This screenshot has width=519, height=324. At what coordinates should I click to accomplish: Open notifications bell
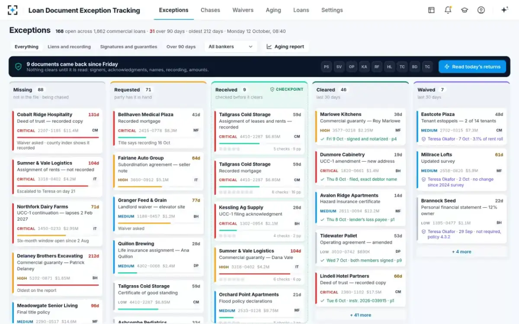point(448,10)
